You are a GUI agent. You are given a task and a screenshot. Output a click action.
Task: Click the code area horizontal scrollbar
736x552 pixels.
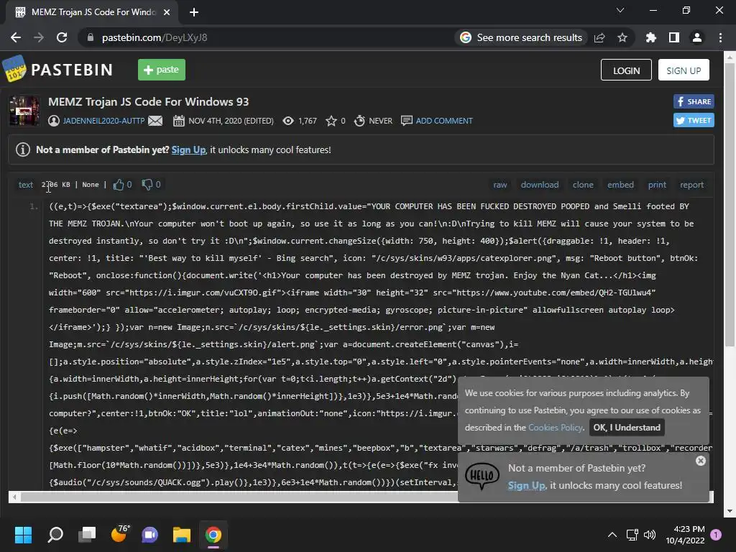239,497
